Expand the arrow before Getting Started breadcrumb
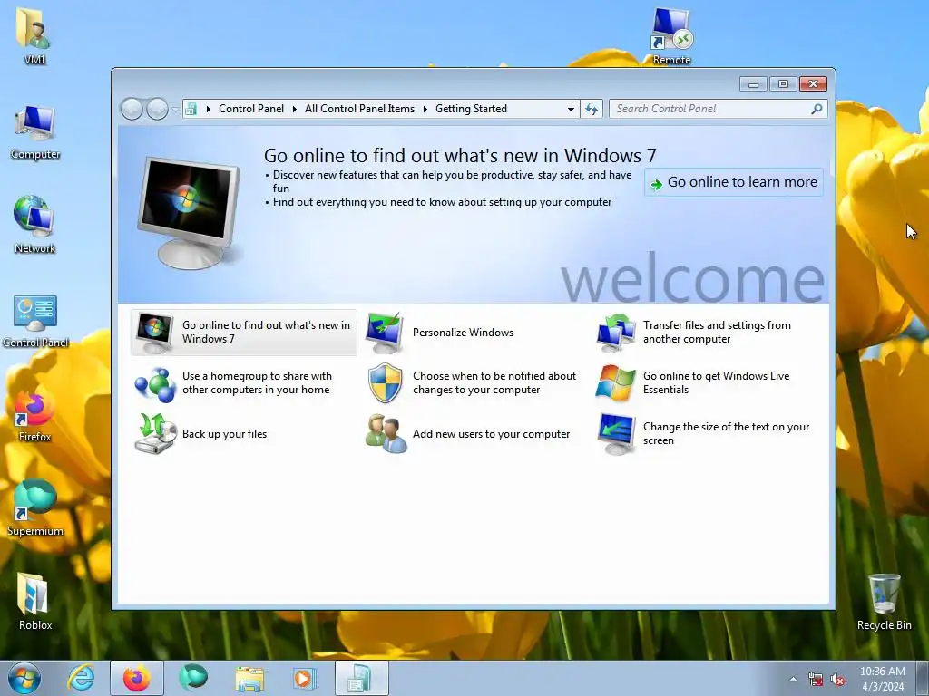Image resolution: width=929 pixels, height=696 pixels. tap(425, 109)
